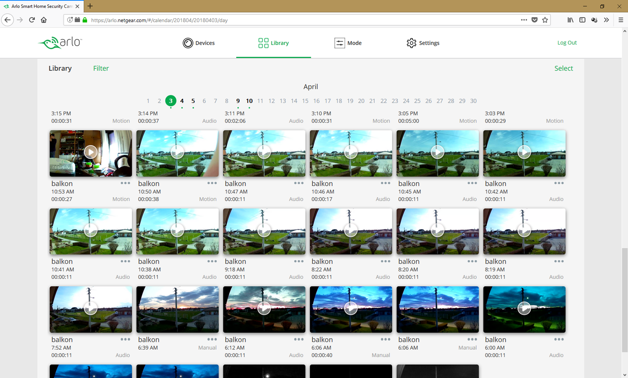Viewport: 628px width, 378px height.
Task: Play the 8:22 AM balkon recording
Action: [351, 230]
